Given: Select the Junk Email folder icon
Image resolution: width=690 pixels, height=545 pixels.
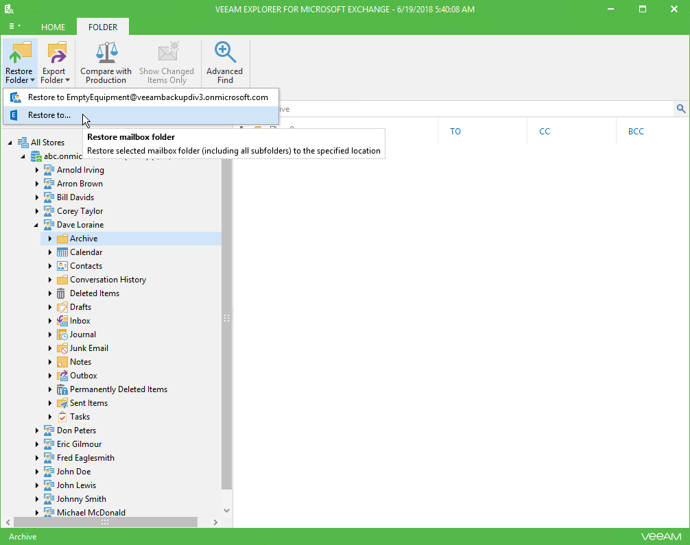Looking at the screenshot, I should (62, 348).
